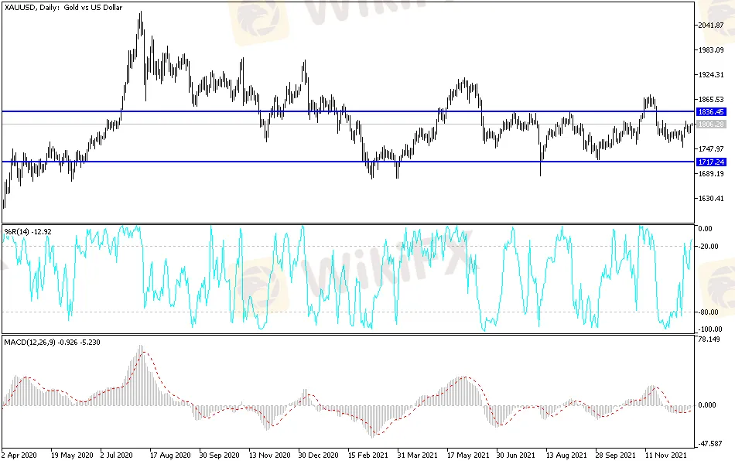Click the 30 Jun 2021 date label
The width and height of the screenshot is (735, 464).
pos(515,455)
